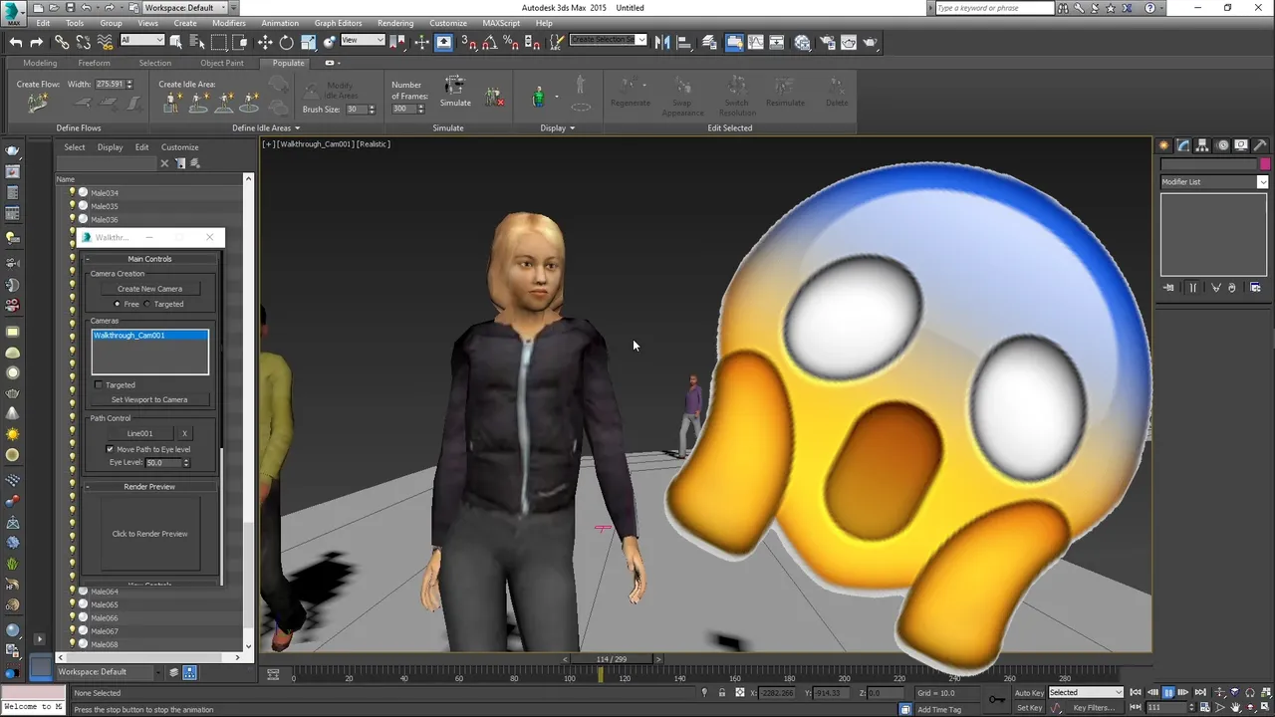Go to the end frame button
This screenshot has height=717, width=1275.
(1199, 692)
